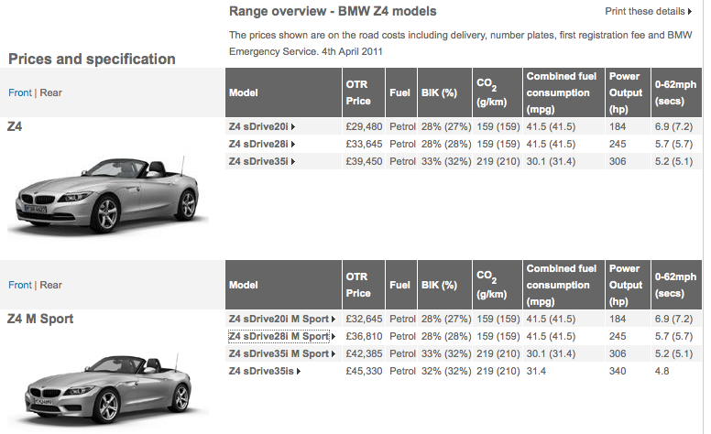
Task: Open the Z4 sDrive35i model link
Action: pos(258,161)
